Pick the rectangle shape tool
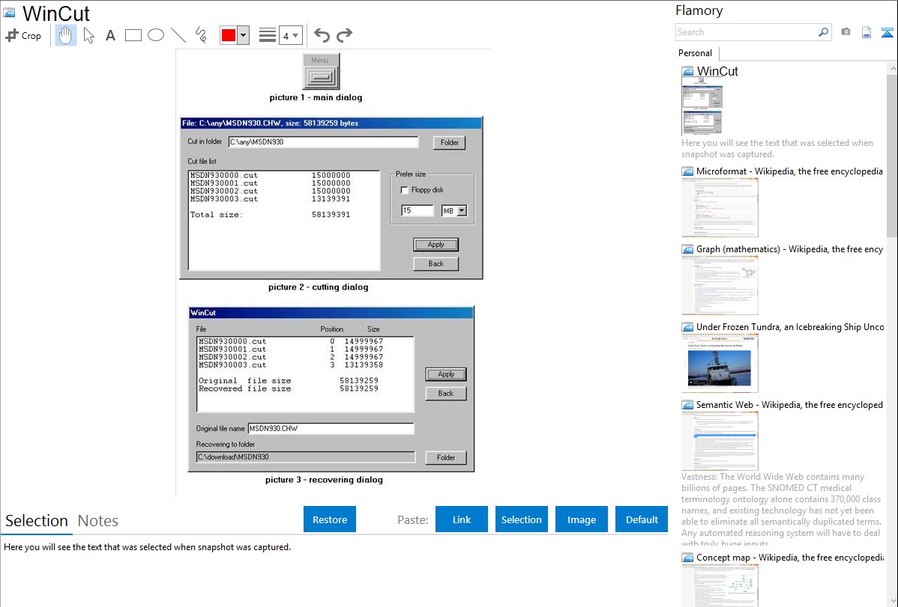The width and height of the screenshot is (898, 607). tap(133, 35)
